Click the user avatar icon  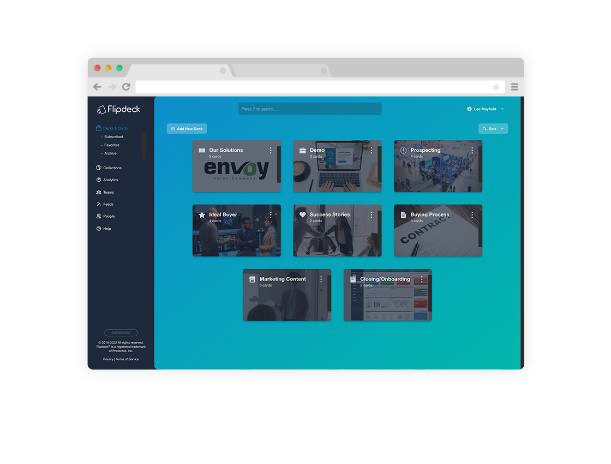pyautogui.click(x=469, y=109)
